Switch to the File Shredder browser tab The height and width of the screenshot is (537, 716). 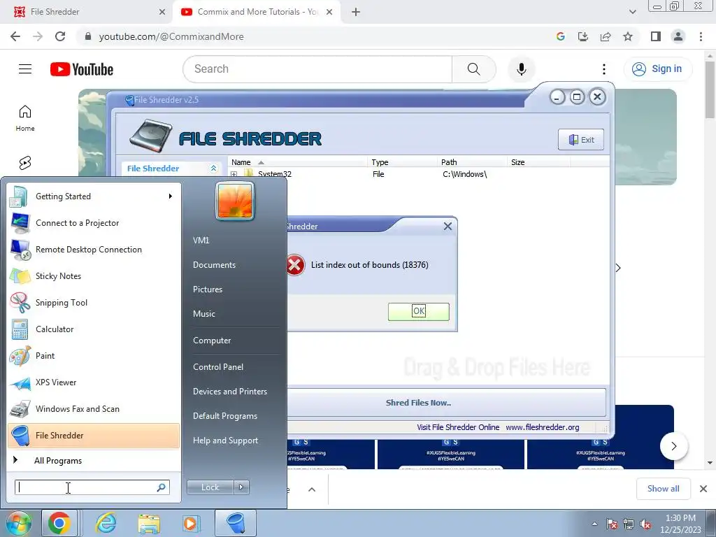coord(87,12)
